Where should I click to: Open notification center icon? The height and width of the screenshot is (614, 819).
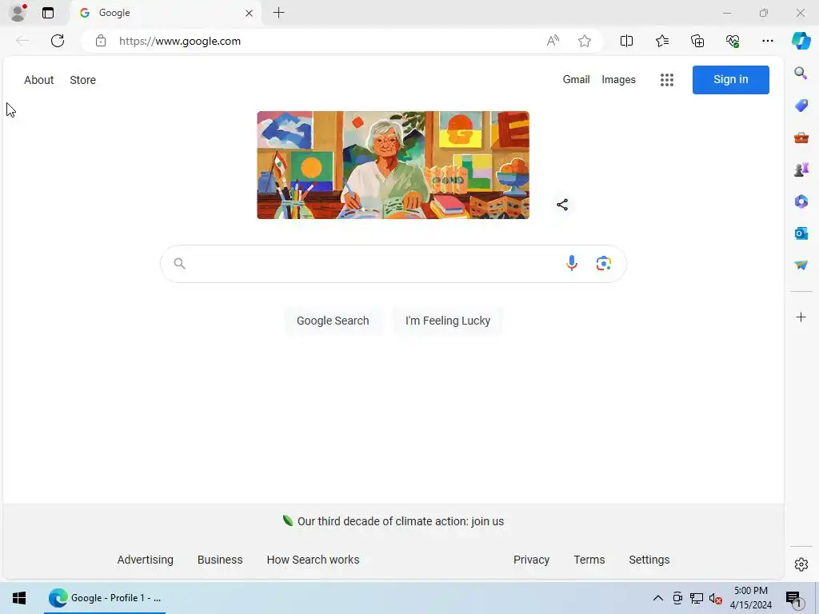pyautogui.click(x=793, y=598)
